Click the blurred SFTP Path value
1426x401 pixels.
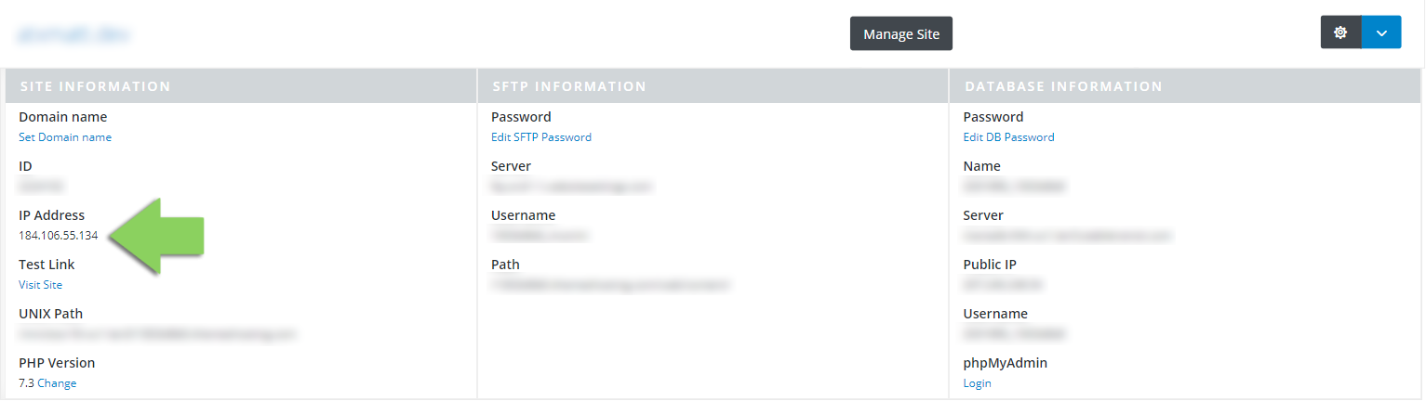tap(610, 285)
